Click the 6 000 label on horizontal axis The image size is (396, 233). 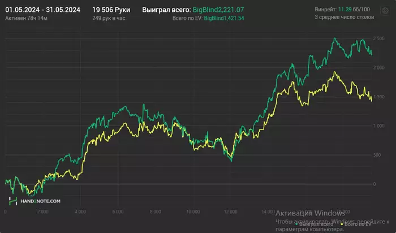pyautogui.click(x=118, y=212)
